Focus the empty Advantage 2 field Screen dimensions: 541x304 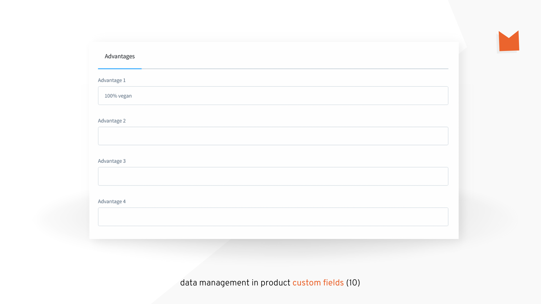click(x=273, y=136)
